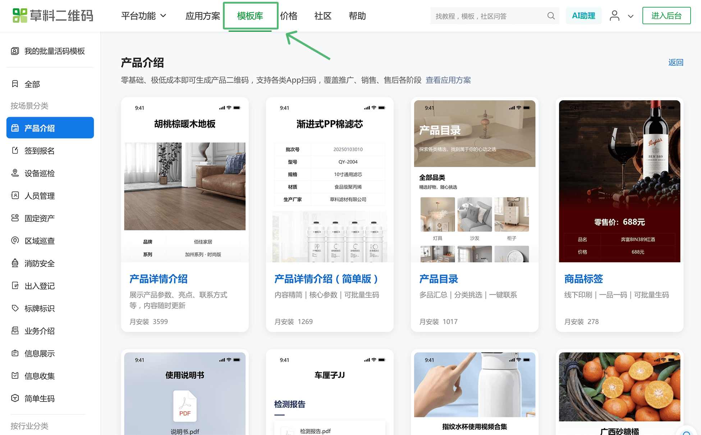Click the 月安装 1017 text
Viewport: 701px width, 435px height.
(438, 322)
